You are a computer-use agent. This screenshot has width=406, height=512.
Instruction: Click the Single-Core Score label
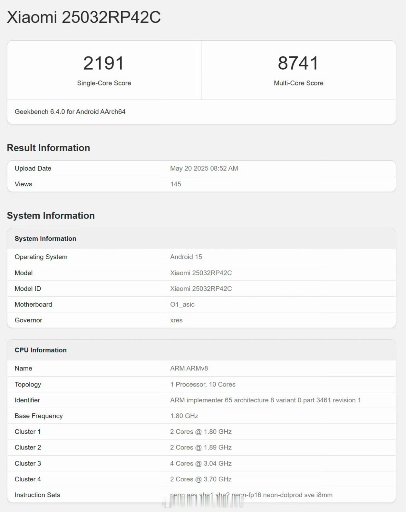(x=104, y=83)
